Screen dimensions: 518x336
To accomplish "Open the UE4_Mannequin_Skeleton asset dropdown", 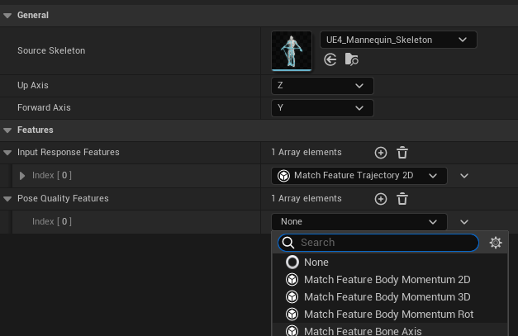I will click(398, 40).
